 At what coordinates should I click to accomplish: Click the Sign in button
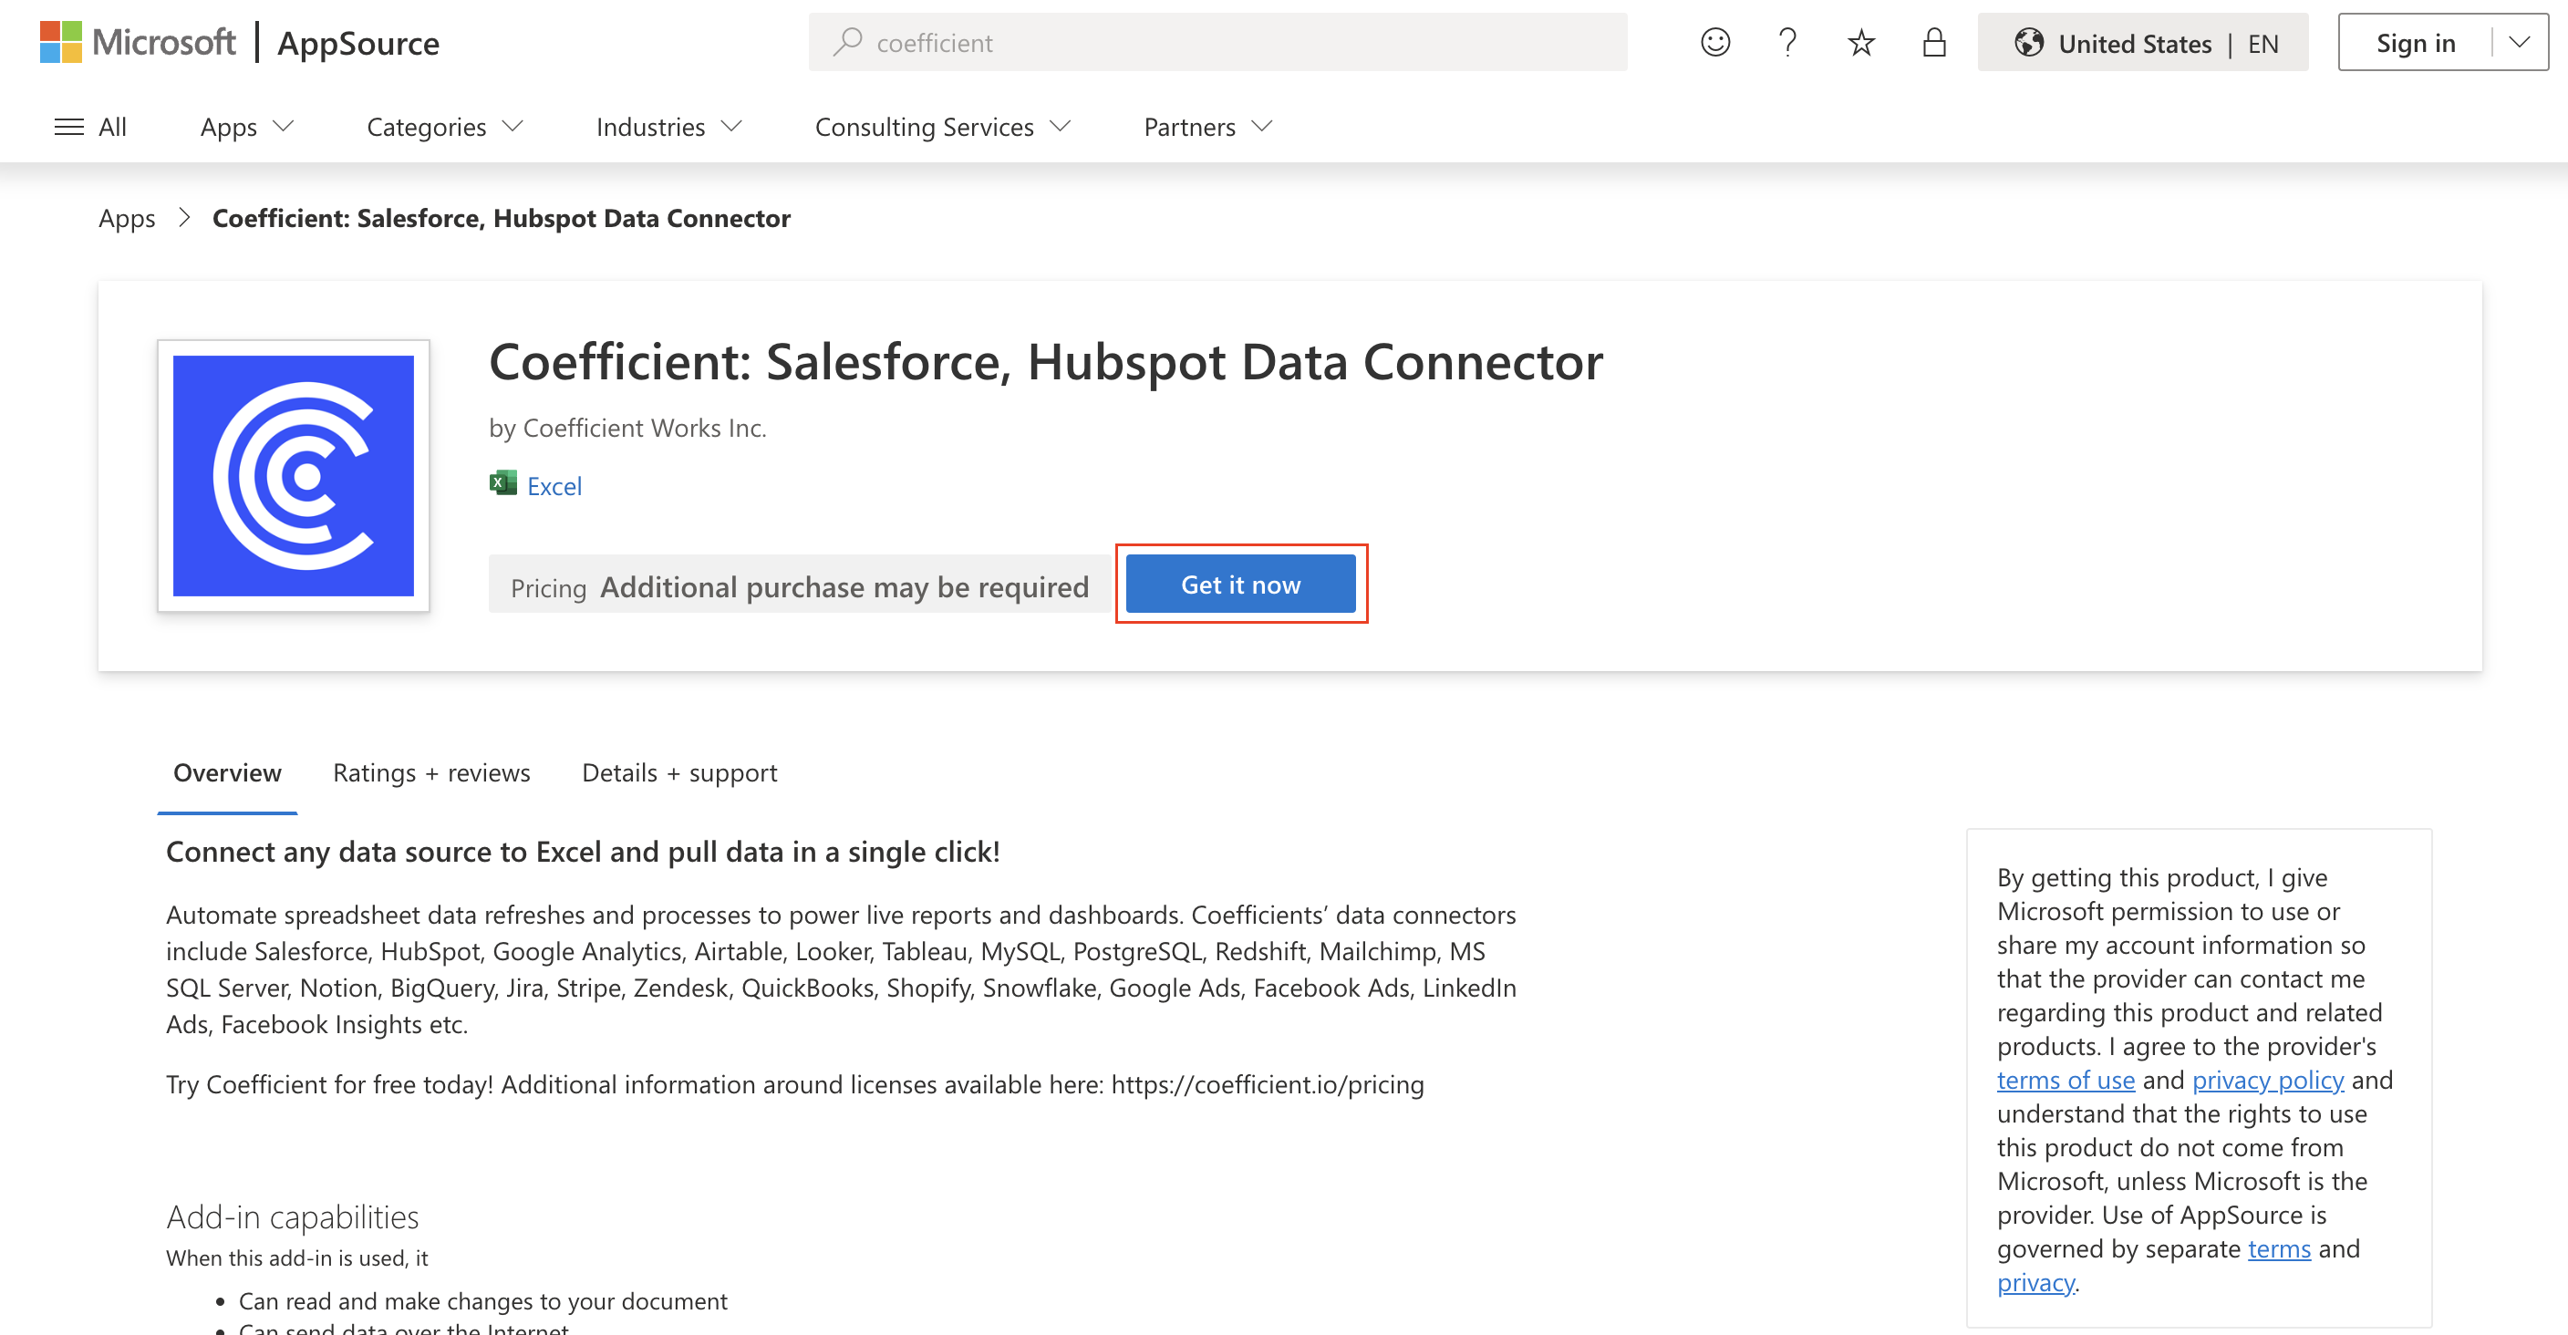[2416, 42]
